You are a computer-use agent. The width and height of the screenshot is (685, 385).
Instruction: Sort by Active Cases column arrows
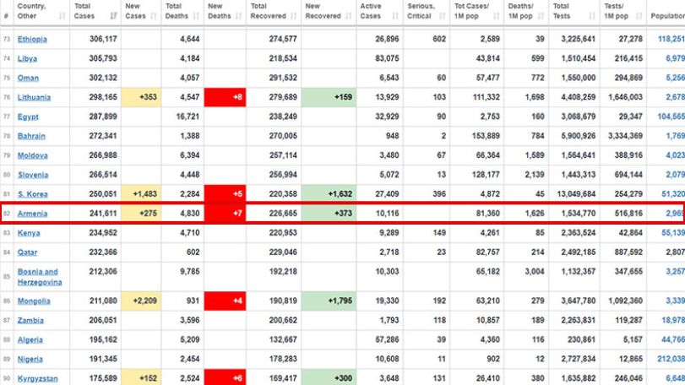(x=395, y=16)
